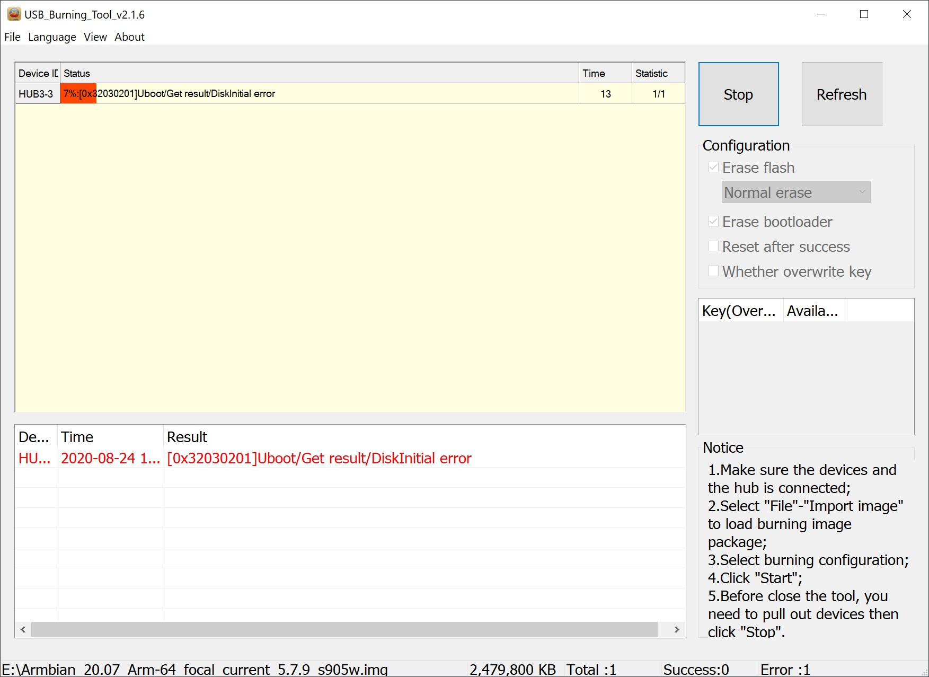
Task: Click the 7% progress bar with error
Action: point(78,93)
